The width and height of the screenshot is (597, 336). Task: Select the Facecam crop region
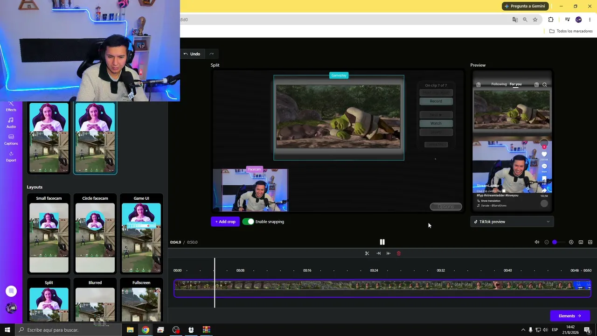pos(250,190)
